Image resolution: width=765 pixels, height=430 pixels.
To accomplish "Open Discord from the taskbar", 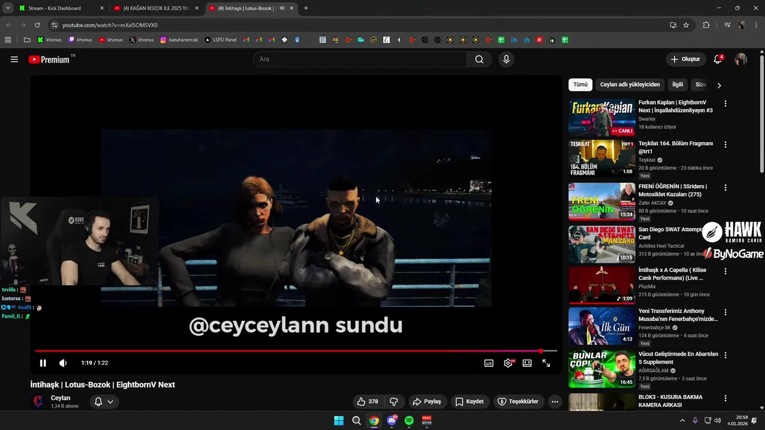I will [391, 420].
